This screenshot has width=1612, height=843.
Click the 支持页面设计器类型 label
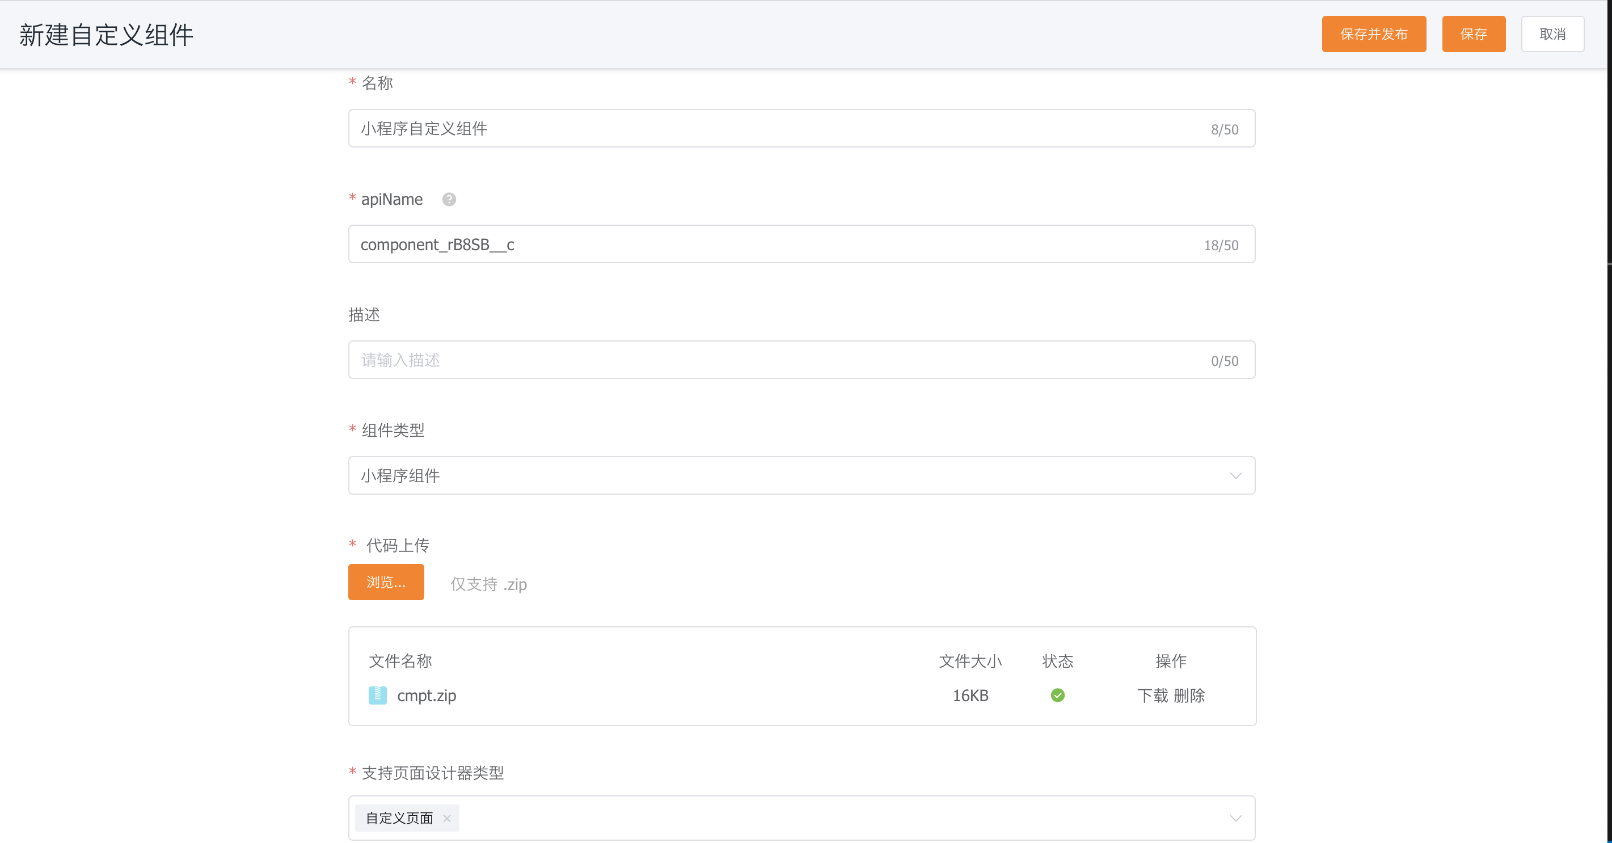[x=433, y=773]
